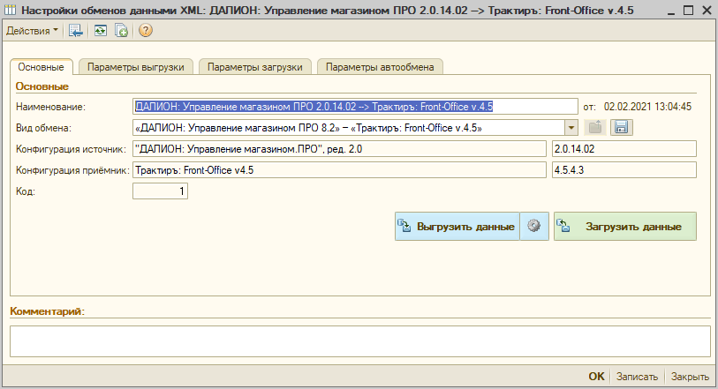Viewport: 718px width, 389px height.
Task: Click the Вид обмена: label
Action: (43, 128)
